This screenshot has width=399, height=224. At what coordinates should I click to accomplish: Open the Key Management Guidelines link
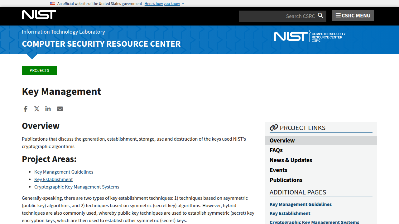(x=64, y=172)
